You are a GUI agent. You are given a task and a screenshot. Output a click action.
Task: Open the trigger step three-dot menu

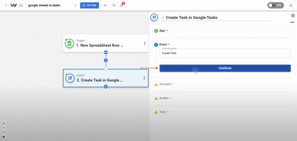pos(145,43)
